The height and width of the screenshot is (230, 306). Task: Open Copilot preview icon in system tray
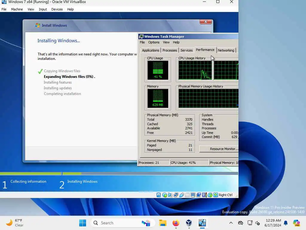pyautogui.click(x=296, y=223)
